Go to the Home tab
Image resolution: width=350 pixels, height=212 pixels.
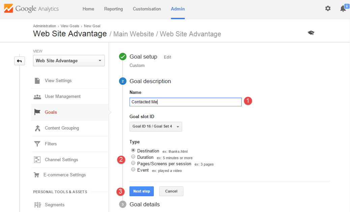pos(88,9)
